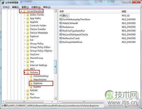The image size is (142, 109).
Task: Click the tree pane's vertical scrollbar thumb
Action: 55,67
